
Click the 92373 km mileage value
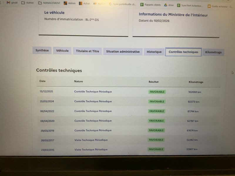pyautogui.click(x=194, y=102)
